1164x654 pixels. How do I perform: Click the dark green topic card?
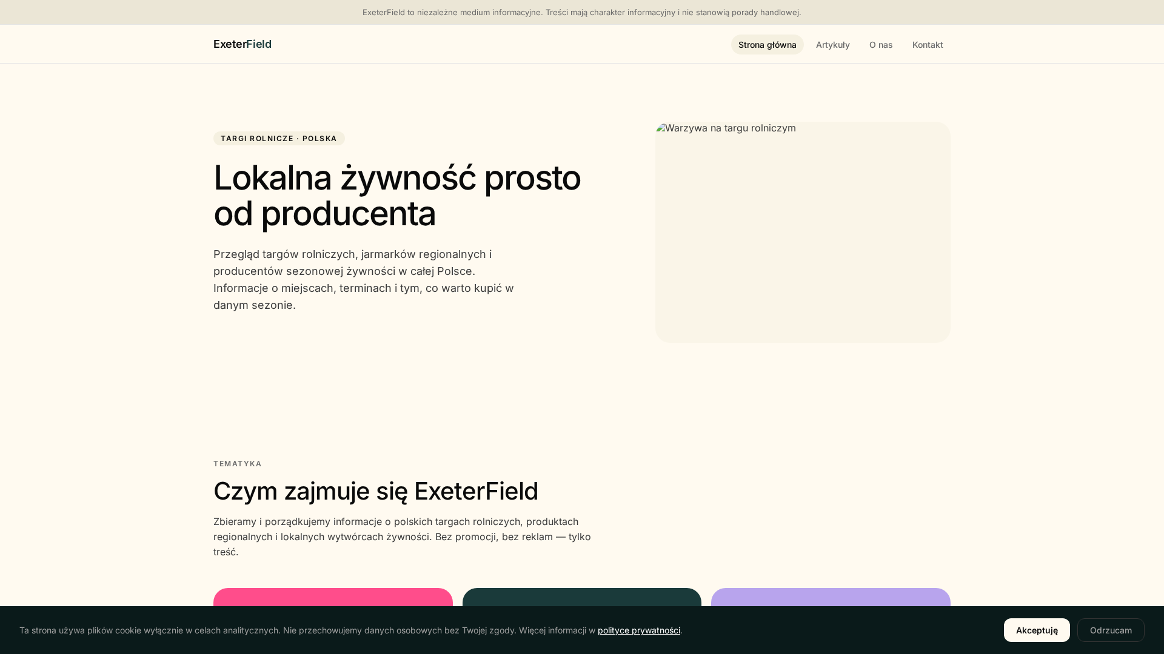(x=582, y=597)
